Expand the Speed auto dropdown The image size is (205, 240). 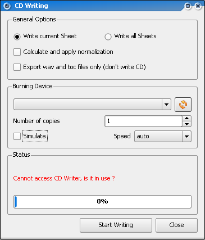(163, 136)
